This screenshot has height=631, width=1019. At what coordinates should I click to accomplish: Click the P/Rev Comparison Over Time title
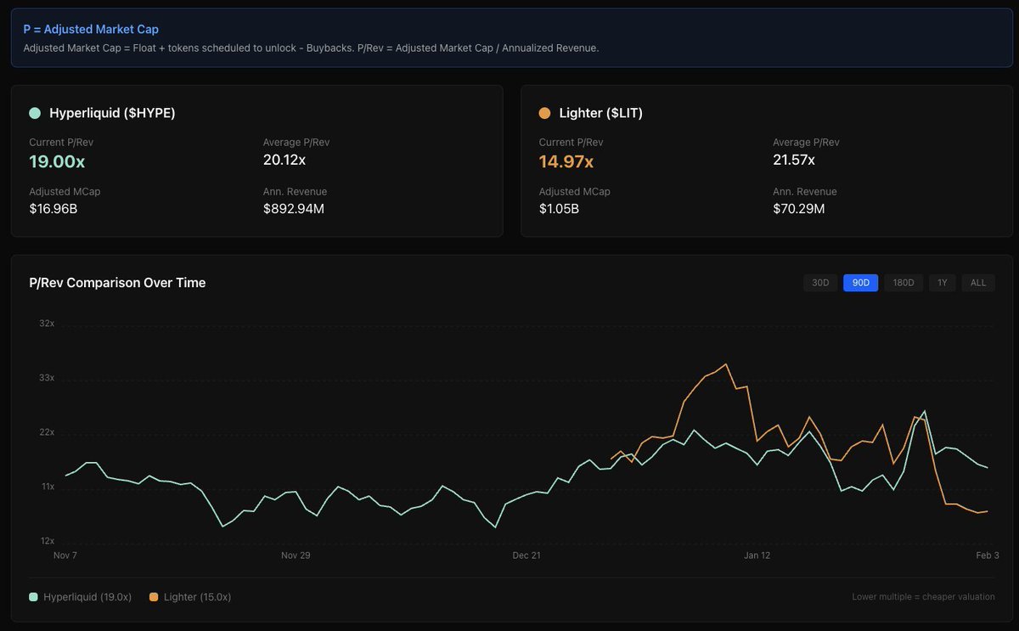pos(117,283)
